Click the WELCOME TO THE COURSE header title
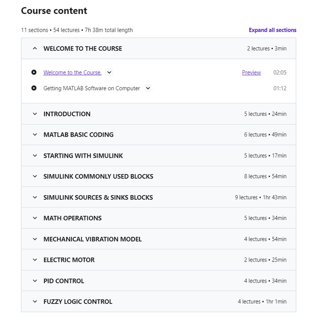This screenshot has height=320, width=320. 83,49
